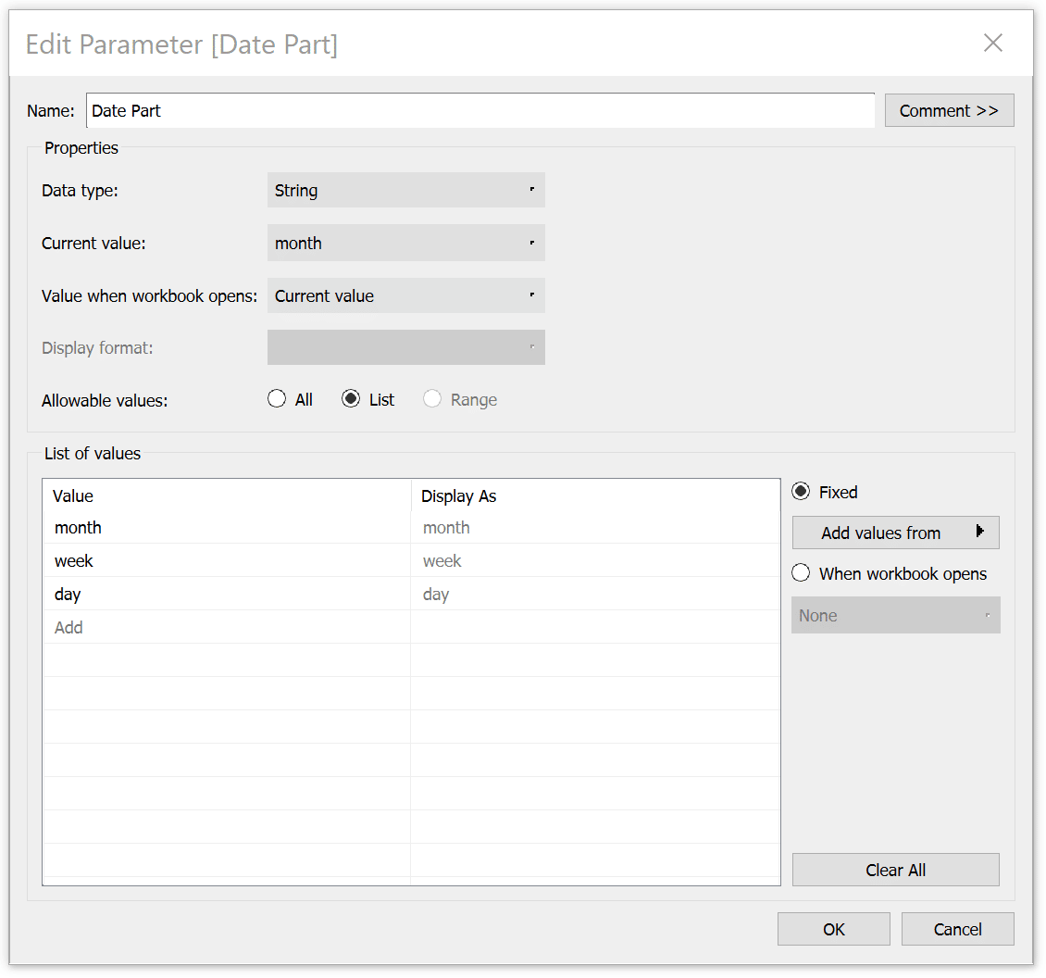This screenshot has height=978, width=1046.
Task: Open the Data type dropdown
Action: (x=405, y=190)
